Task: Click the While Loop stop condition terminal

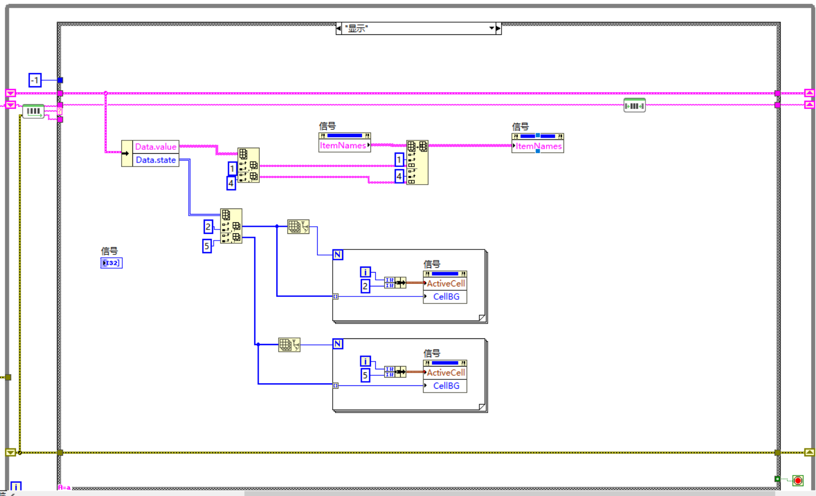Action: click(798, 481)
